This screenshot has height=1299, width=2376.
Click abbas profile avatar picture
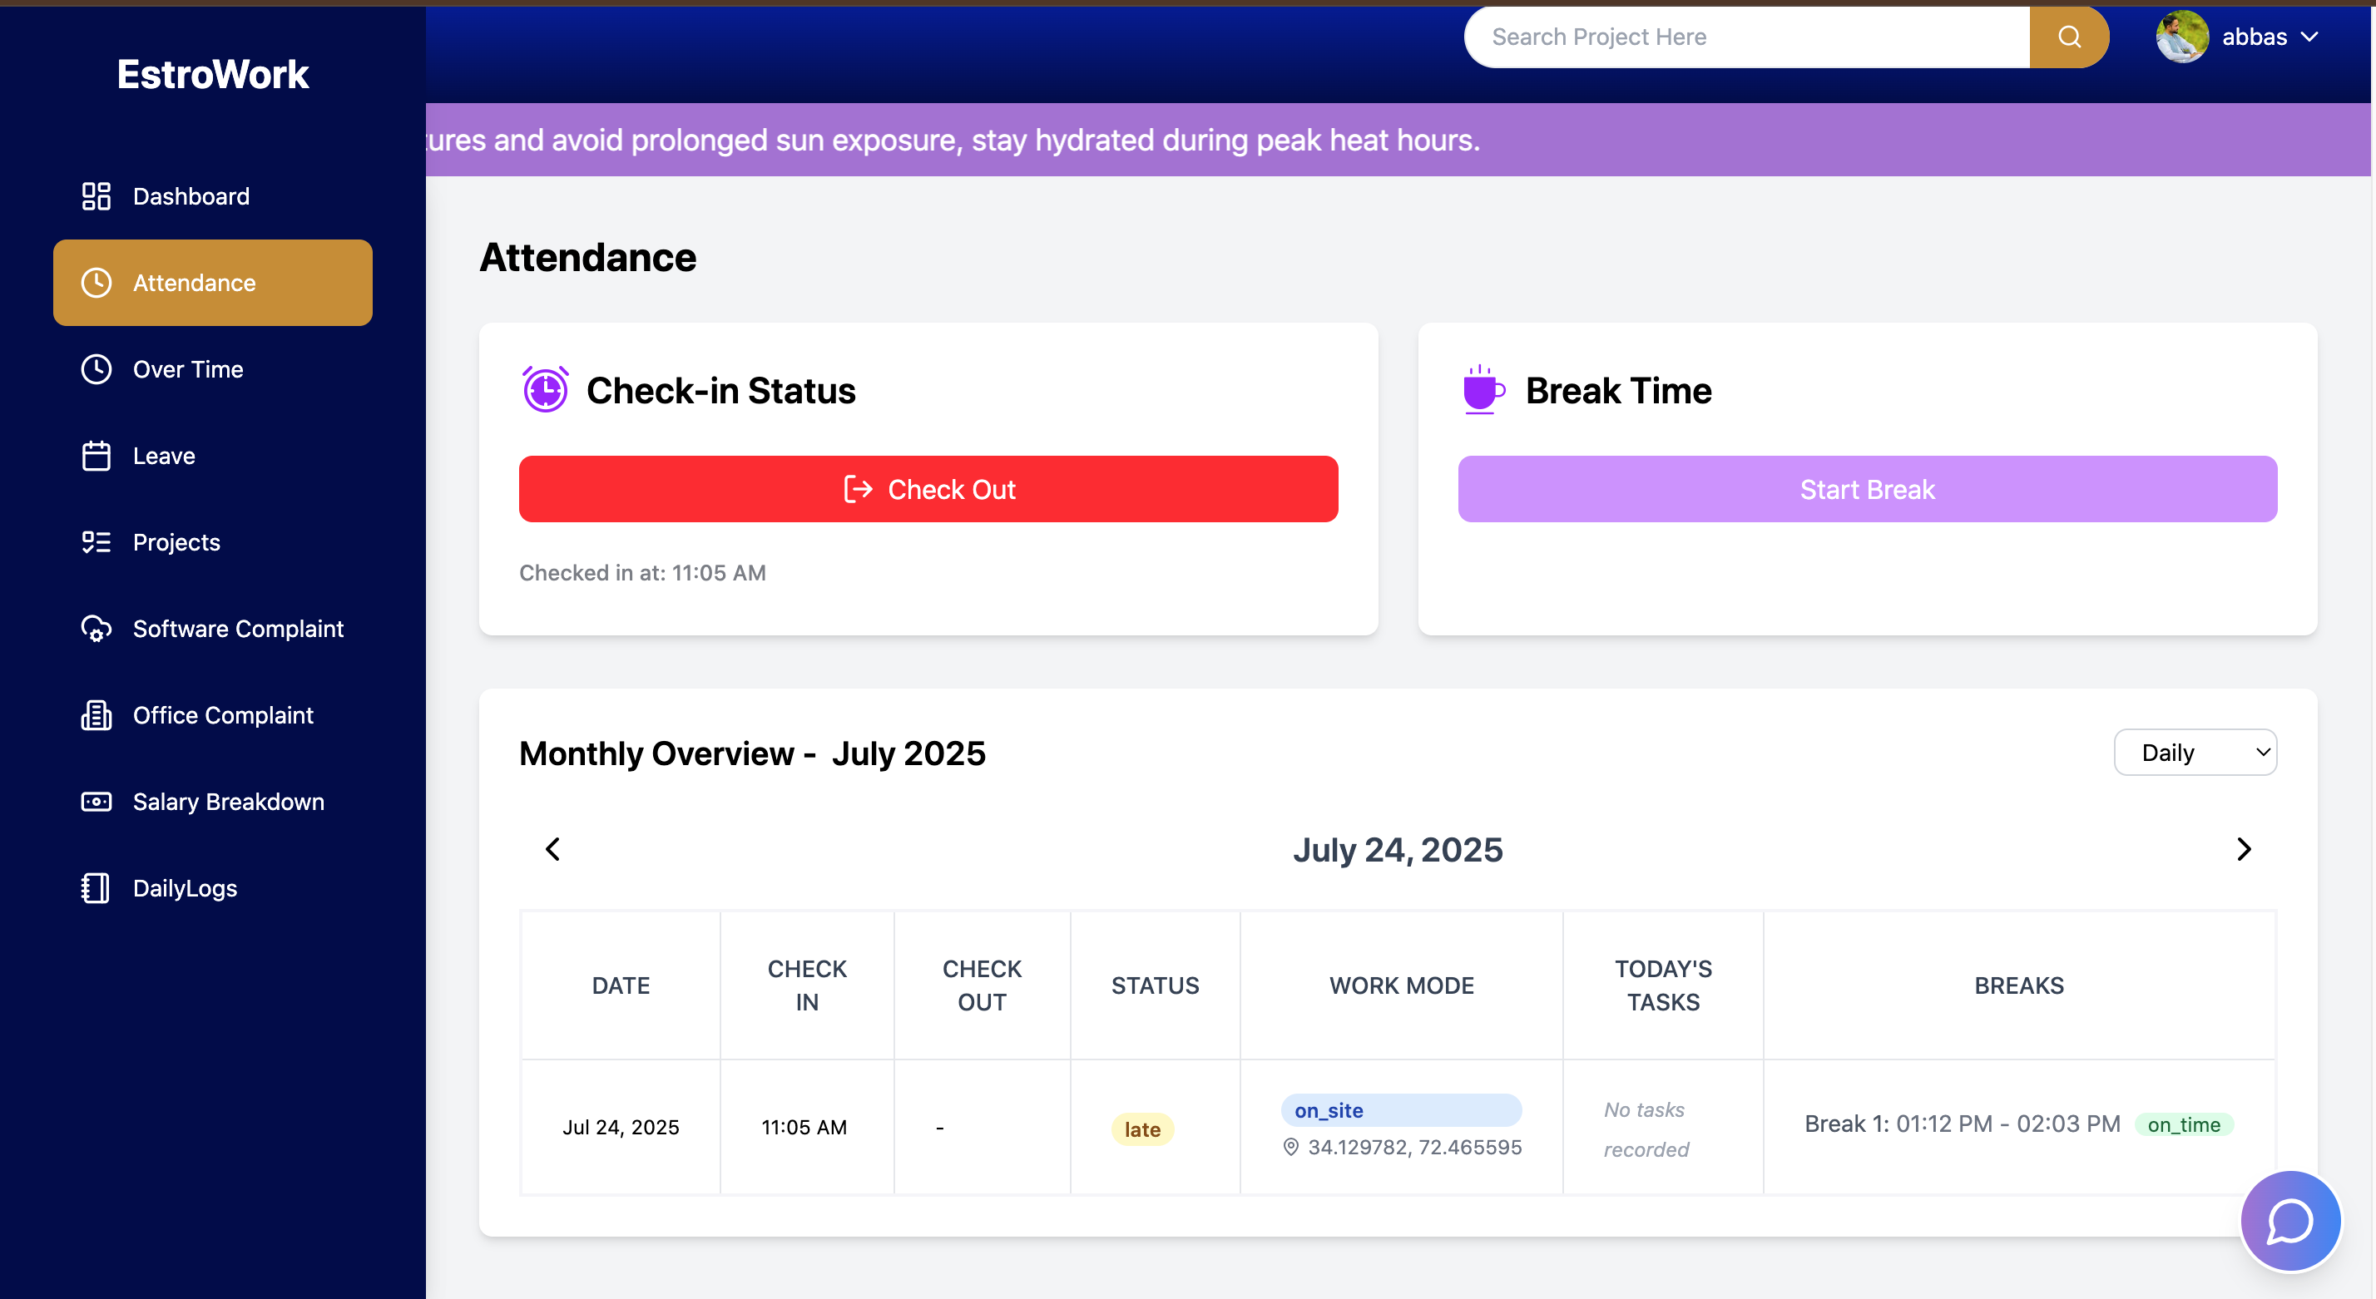pyautogui.click(x=2181, y=37)
